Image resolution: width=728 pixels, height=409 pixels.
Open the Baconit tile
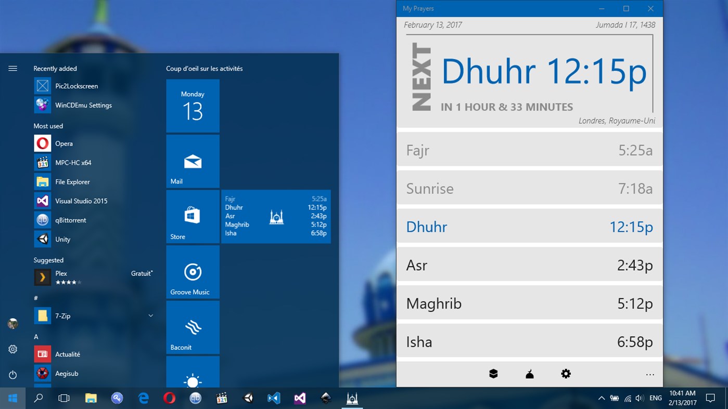[193, 327]
